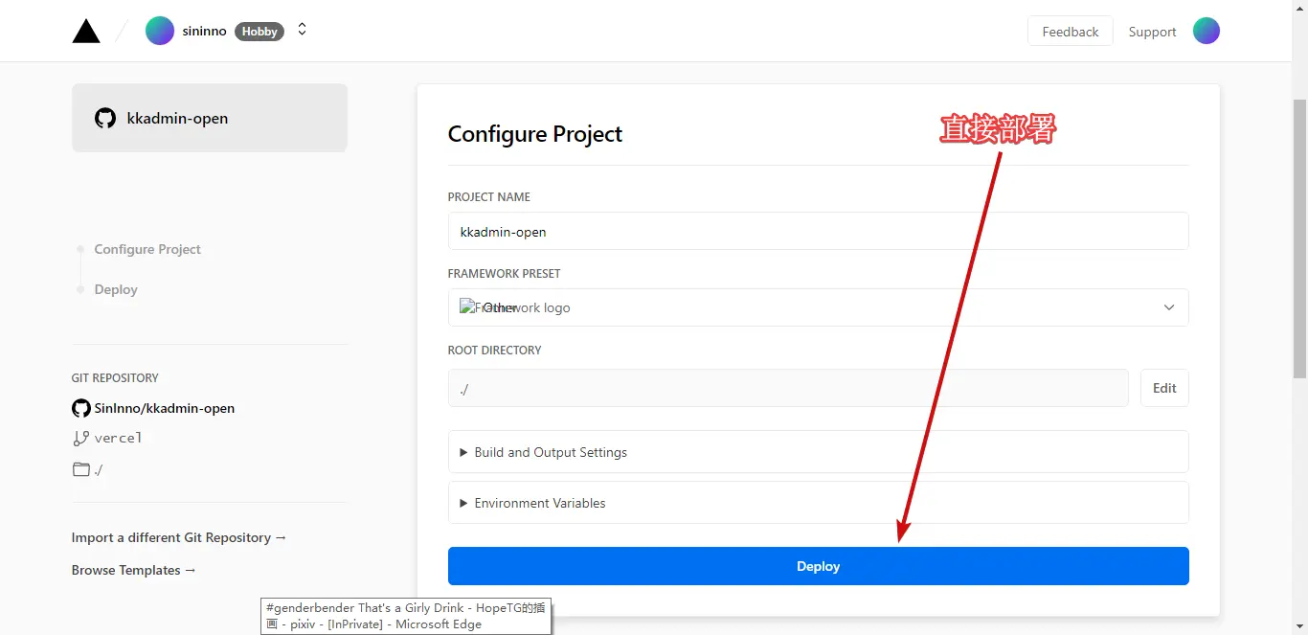Click the vercel branch name text

[119, 438]
